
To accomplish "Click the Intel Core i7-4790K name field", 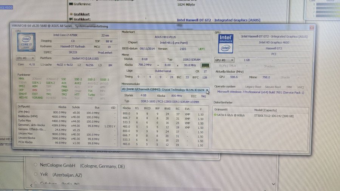I will (x=65, y=35).
